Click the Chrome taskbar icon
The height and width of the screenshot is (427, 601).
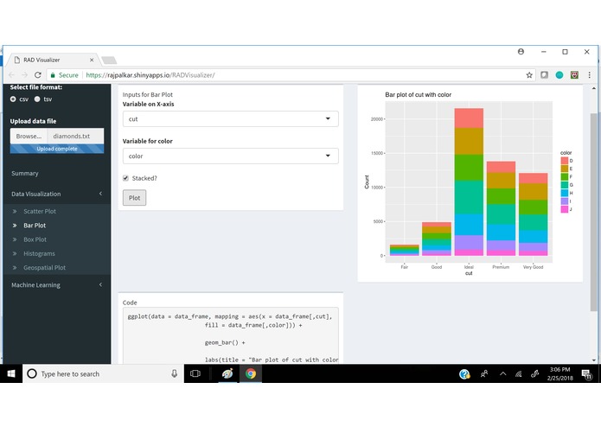251,373
